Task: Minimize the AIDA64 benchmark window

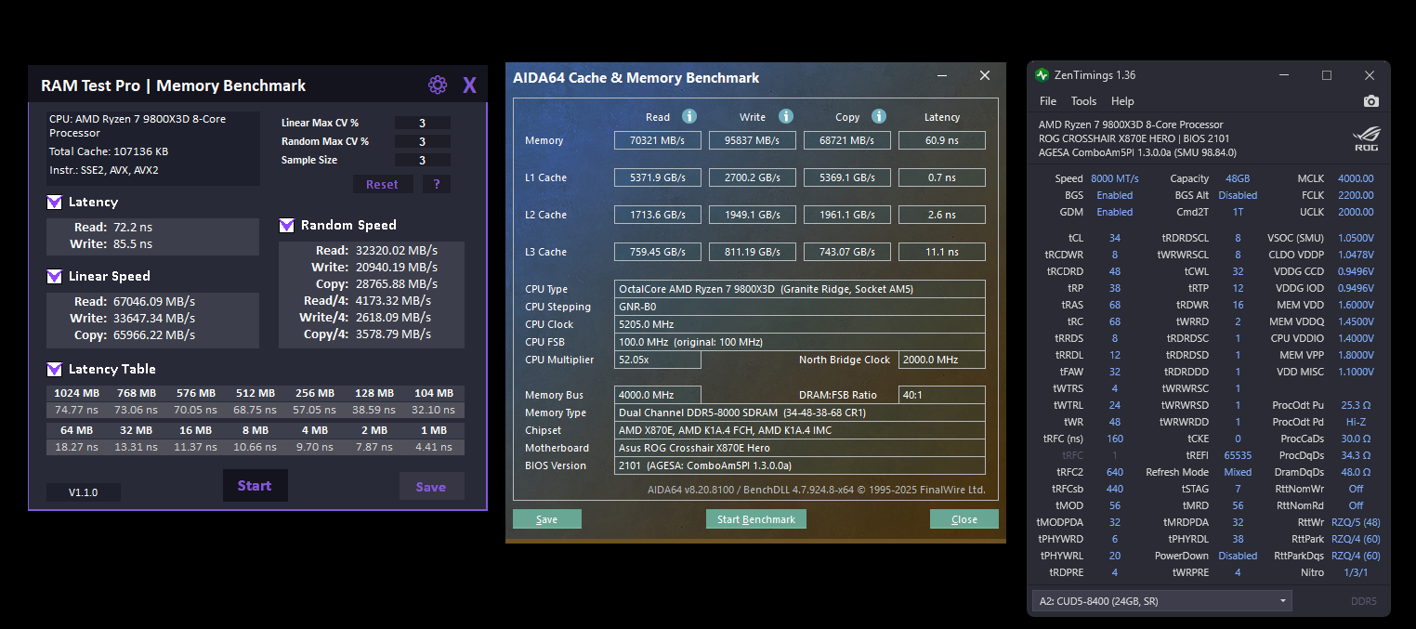Action: [942, 76]
